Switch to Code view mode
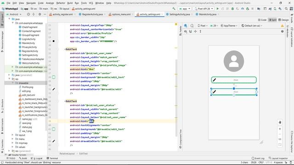 pyautogui.click(x=262, y=20)
